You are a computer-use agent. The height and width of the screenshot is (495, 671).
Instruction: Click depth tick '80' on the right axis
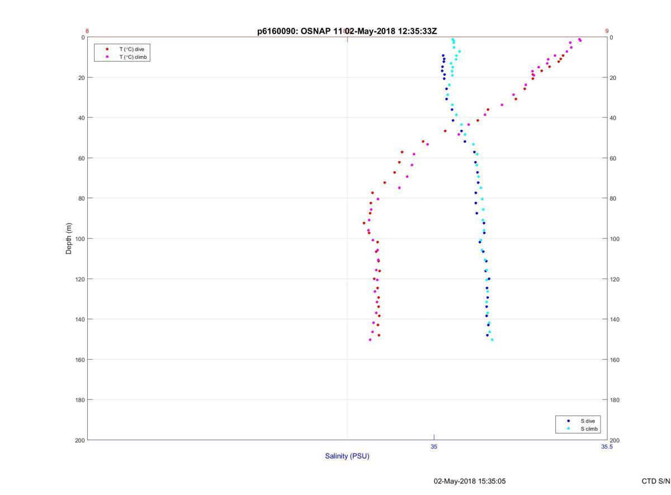pyautogui.click(x=613, y=199)
